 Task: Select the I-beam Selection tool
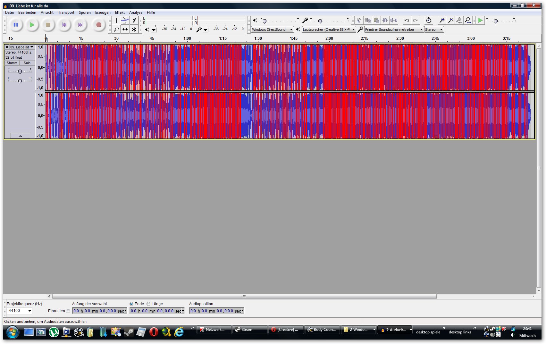coord(116,21)
